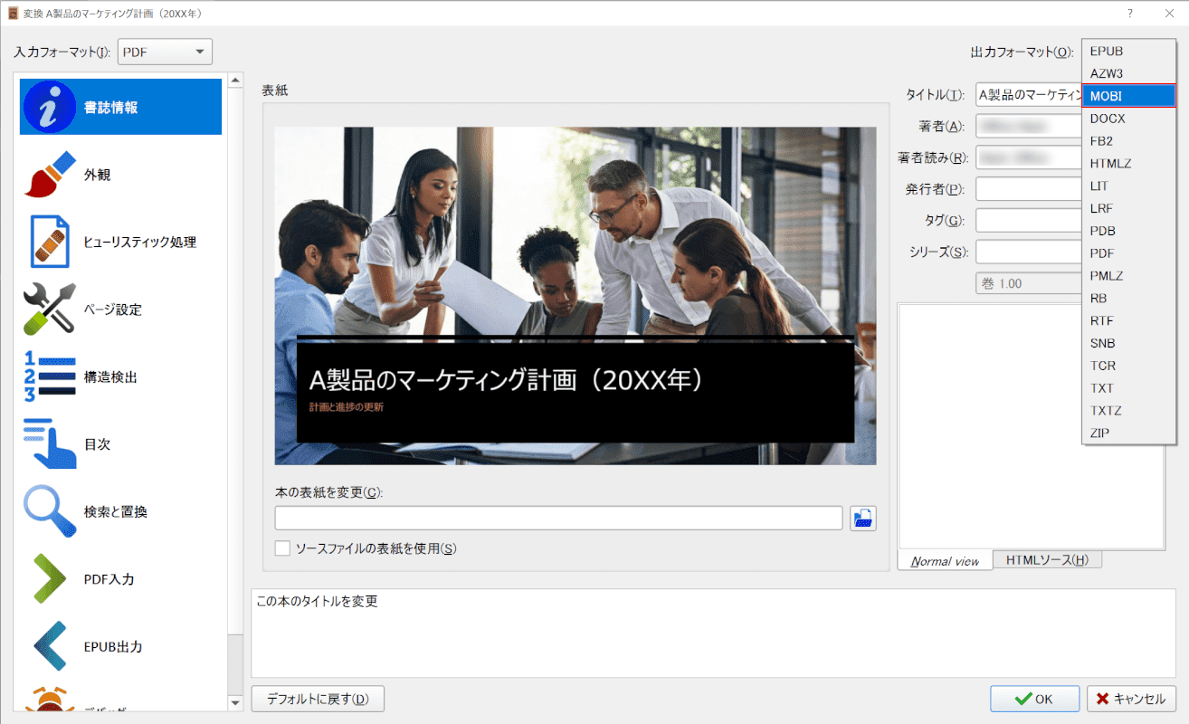Open the 書誌情報 metadata section
1189x724 pixels.
click(x=120, y=107)
